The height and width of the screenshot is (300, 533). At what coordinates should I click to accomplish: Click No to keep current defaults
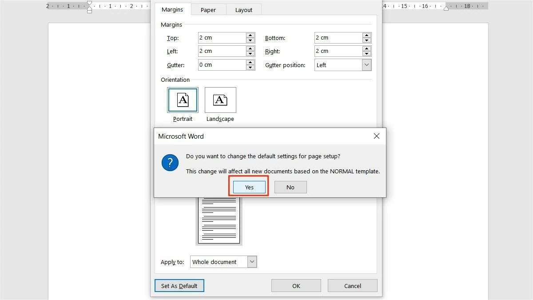tap(290, 187)
